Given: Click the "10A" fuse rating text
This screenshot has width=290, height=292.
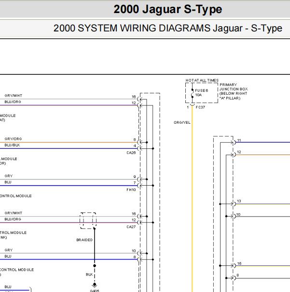Looking at the screenshot, I should tap(198, 95).
